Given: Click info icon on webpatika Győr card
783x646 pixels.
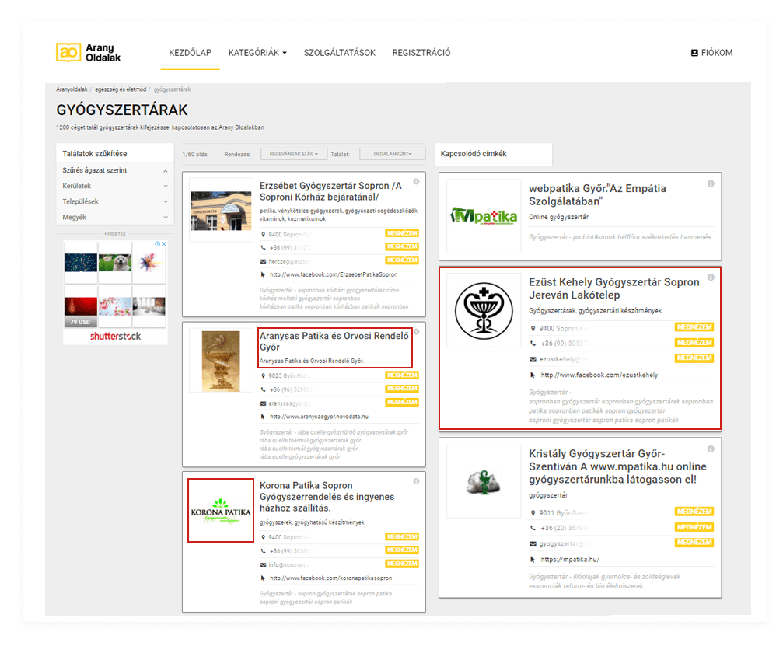Looking at the screenshot, I should pos(711,183).
